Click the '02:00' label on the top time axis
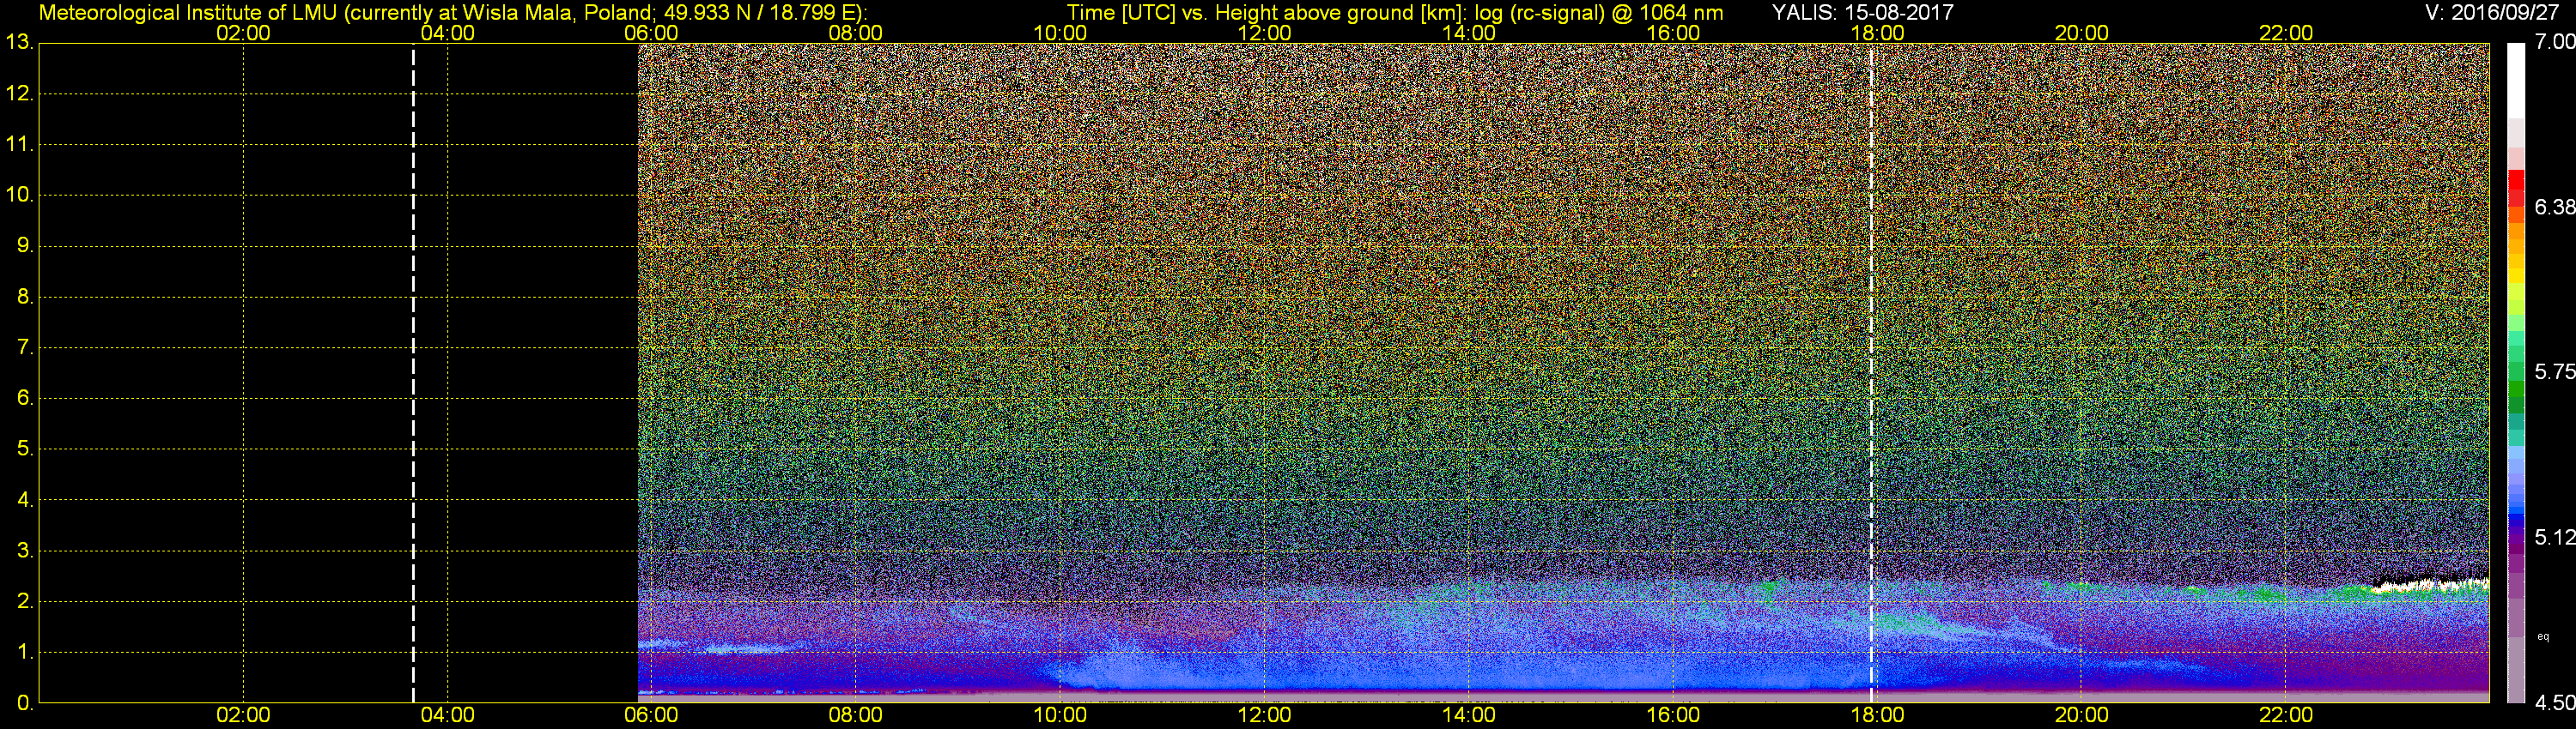Viewport: 2576px width, 729px height. click(243, 33)
